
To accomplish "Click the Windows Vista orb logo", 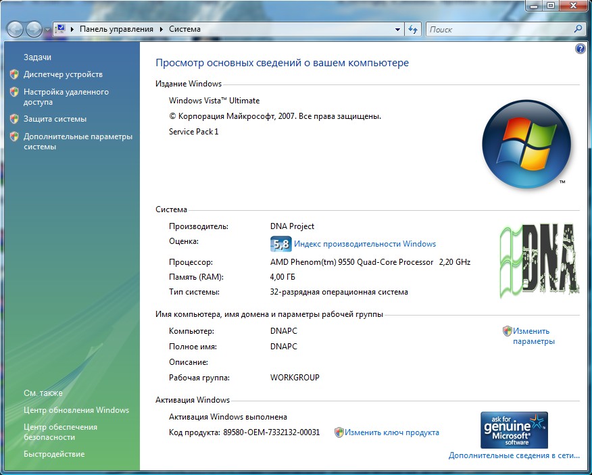I will [526, 144].
